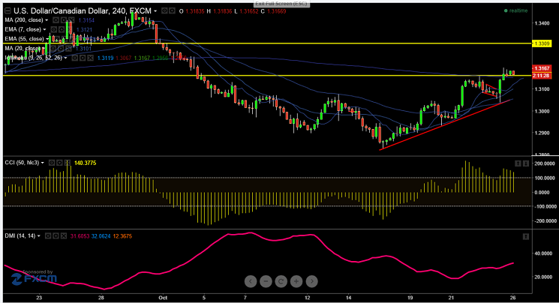Move the CCI pane up
The image size is (559, 303).
pyautogui.click(x=518, y=163)
